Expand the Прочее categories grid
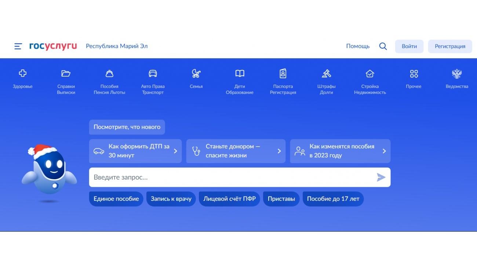Image resolution: width=477 pixels, height=269 pixels. pos(414,74)
